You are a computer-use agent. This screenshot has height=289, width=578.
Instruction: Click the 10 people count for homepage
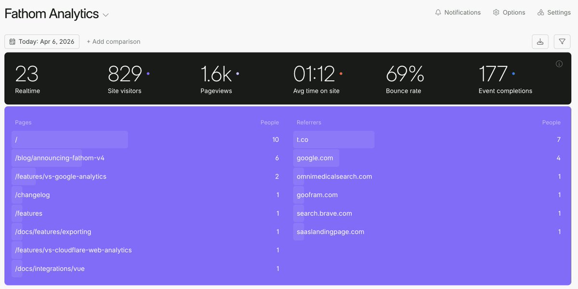tap(276, 139)
